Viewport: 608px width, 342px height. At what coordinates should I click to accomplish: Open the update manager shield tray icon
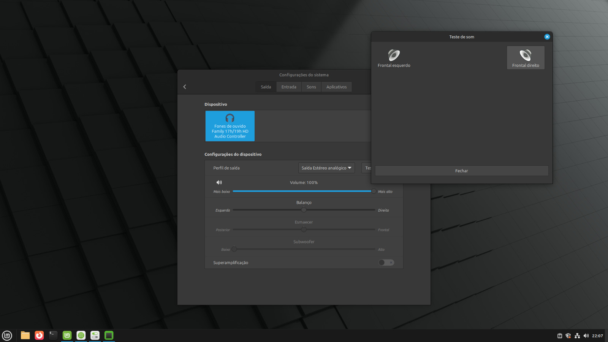click(x=568, y=336)
